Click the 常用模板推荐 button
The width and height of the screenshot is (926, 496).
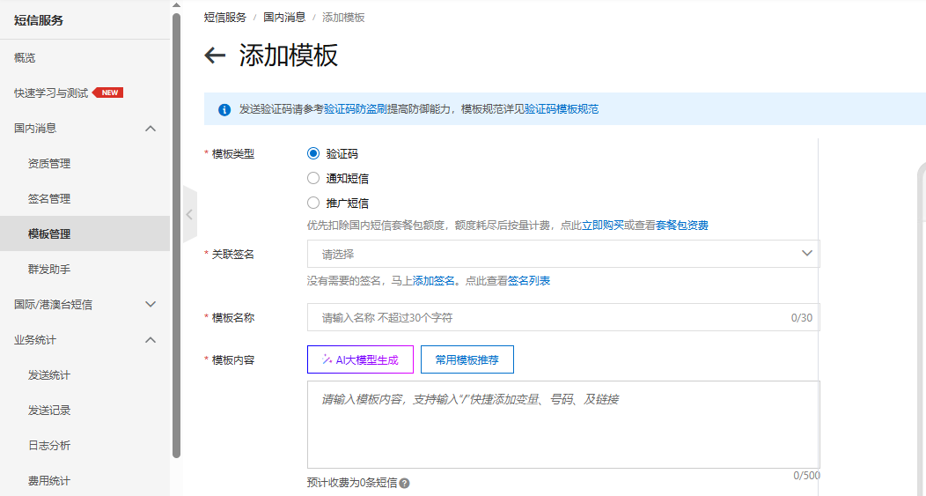tap(467, 359)
